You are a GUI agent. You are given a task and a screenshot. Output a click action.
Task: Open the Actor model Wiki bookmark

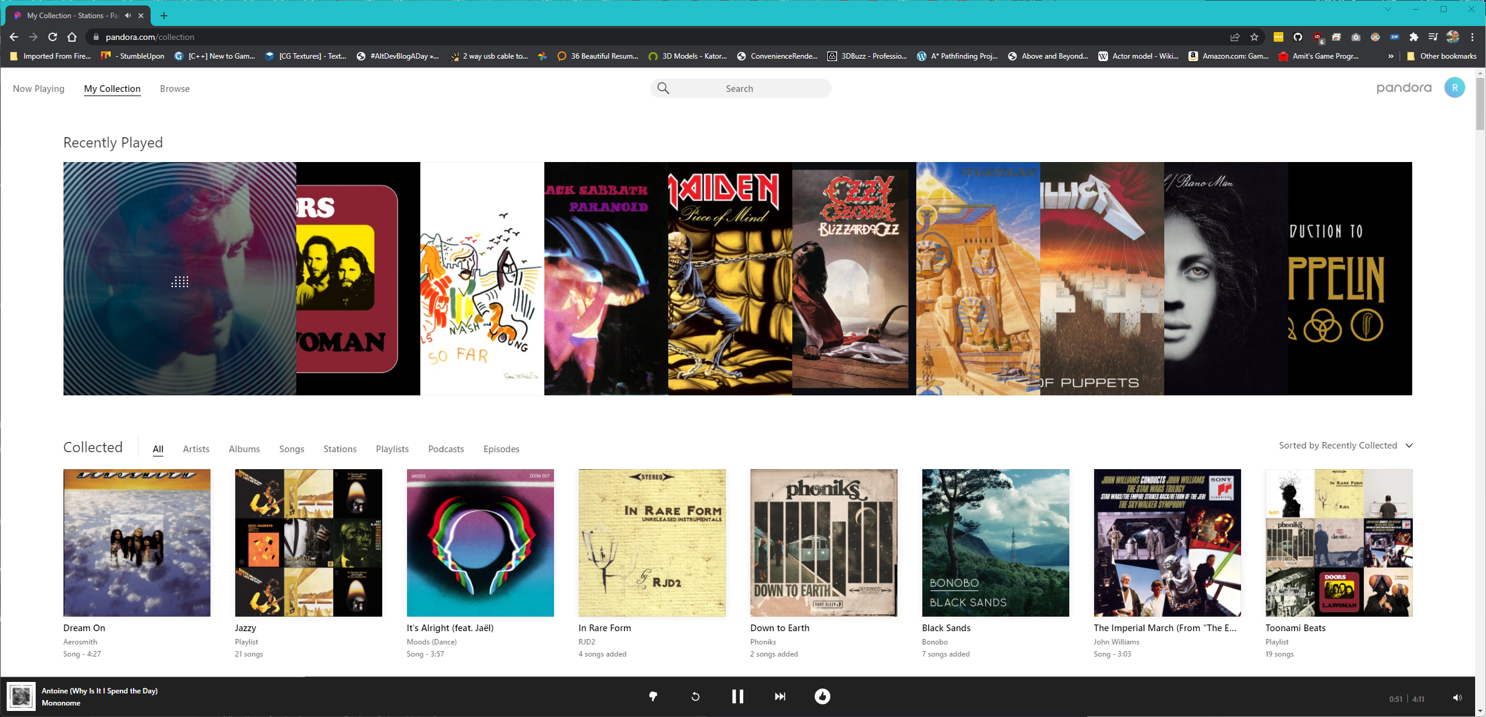pyautogui.click(x=1139, y=56)
